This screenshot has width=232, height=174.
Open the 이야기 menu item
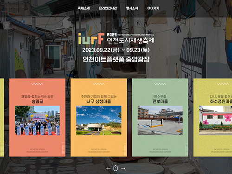153,8
